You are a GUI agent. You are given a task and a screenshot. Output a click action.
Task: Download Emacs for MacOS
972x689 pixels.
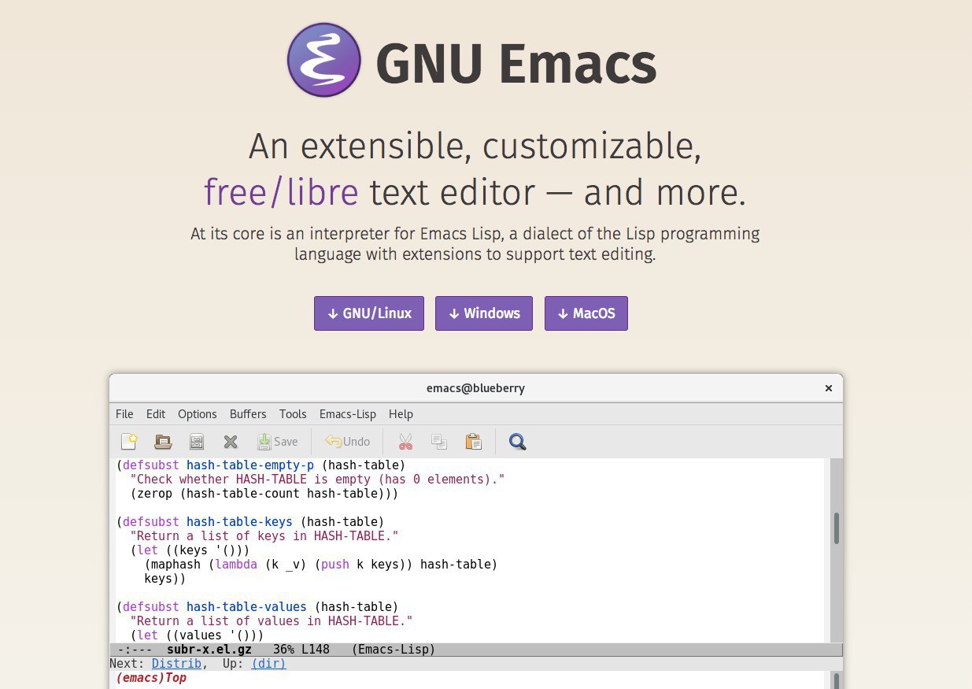pos(586,313)
